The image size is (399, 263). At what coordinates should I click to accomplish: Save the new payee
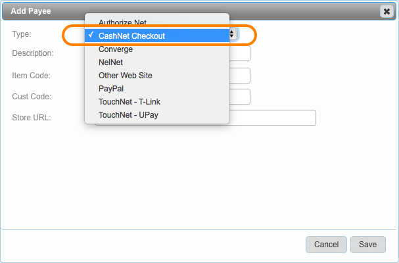pyautogui.click(x=367, y=245)
